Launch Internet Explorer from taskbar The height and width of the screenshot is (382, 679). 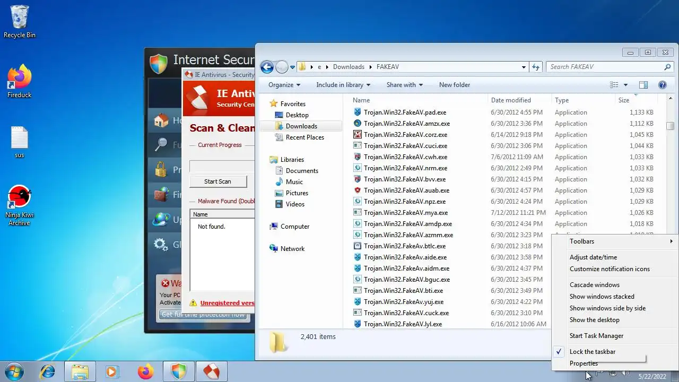pos(48,371)
